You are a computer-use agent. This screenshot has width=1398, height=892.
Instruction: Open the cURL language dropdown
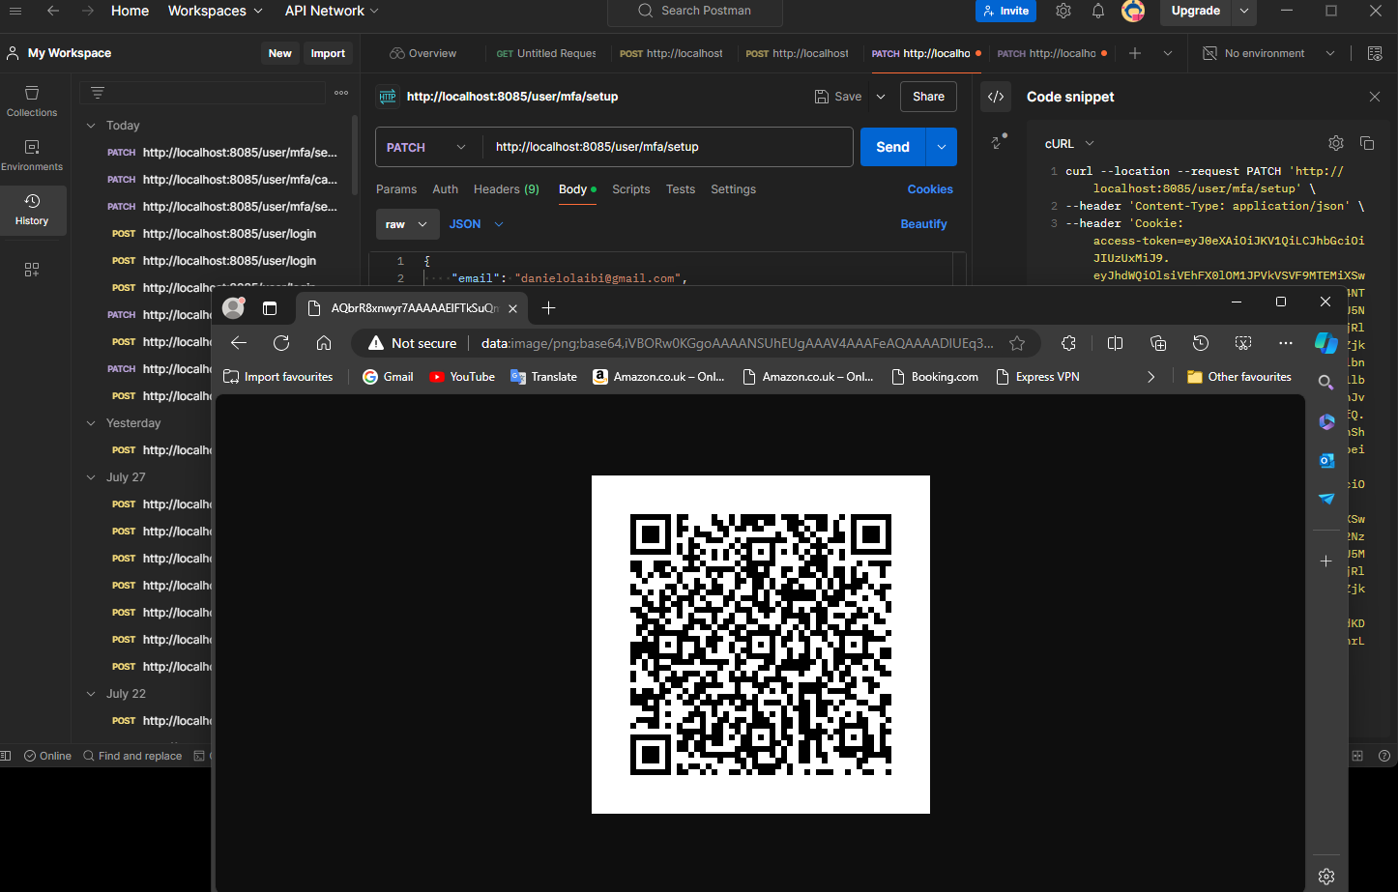click(1068, 143)
